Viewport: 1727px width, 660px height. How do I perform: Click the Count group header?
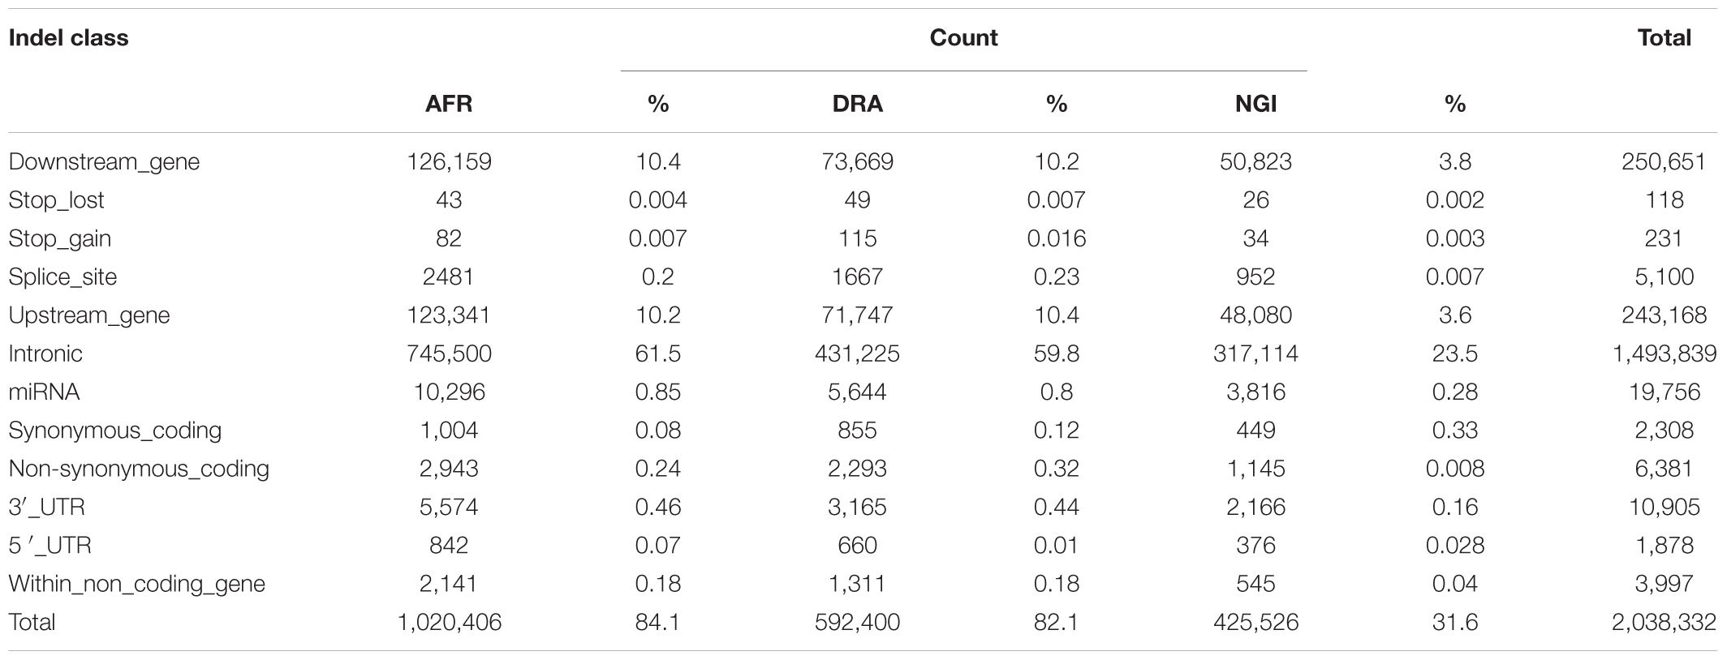coord(963,38)
